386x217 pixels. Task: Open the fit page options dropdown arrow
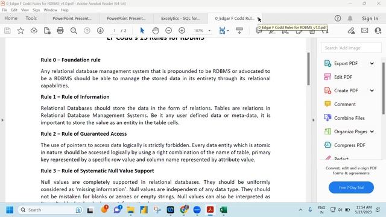click(228, 31)
